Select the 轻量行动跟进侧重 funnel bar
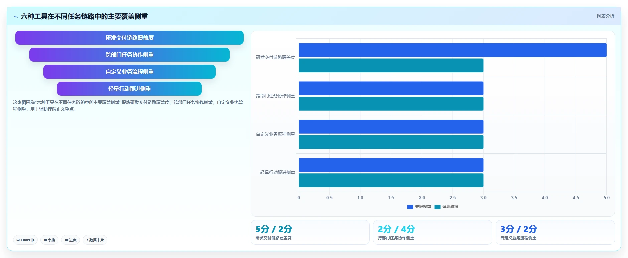 [x=129, y=89]
